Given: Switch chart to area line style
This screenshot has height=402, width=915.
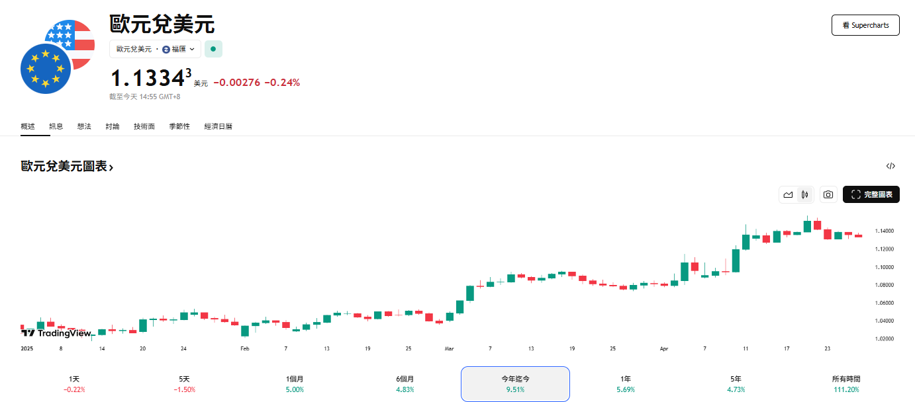Looking at the screenshot, I should [x=788, y=194].
